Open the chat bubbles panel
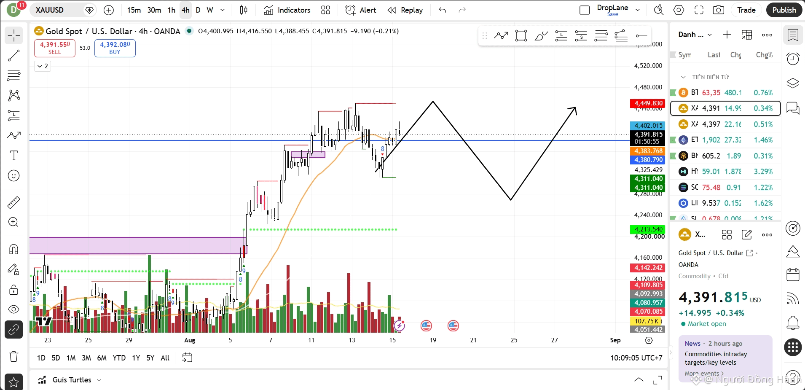The height and width of the screenshot is (390, 805). (793, 108)
